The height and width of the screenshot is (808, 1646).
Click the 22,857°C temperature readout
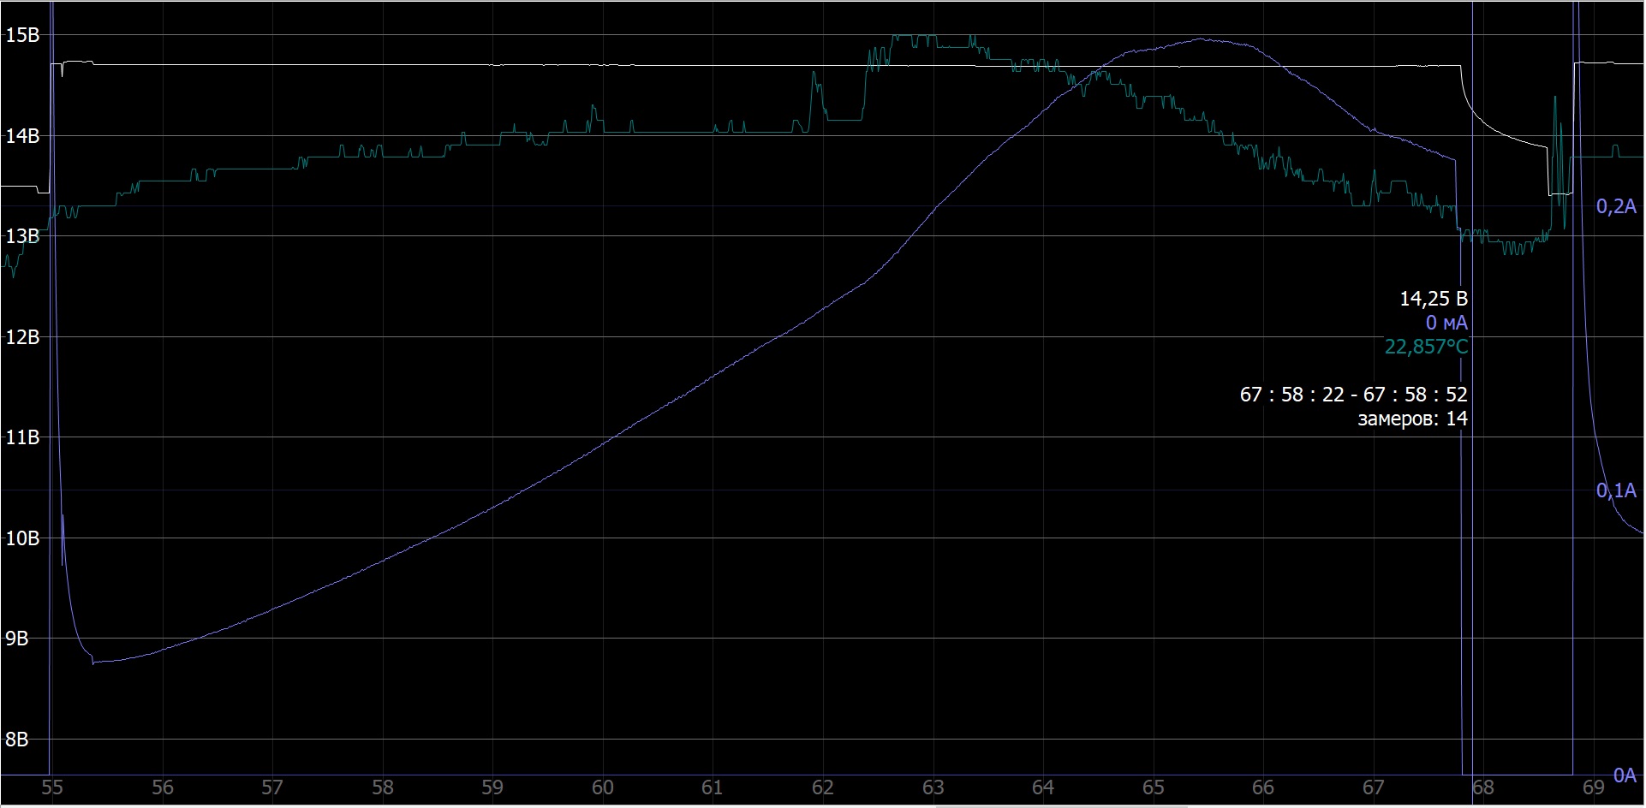(x=1426, y=347)
